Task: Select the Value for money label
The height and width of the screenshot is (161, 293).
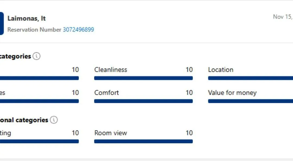Action: point(232,93)
